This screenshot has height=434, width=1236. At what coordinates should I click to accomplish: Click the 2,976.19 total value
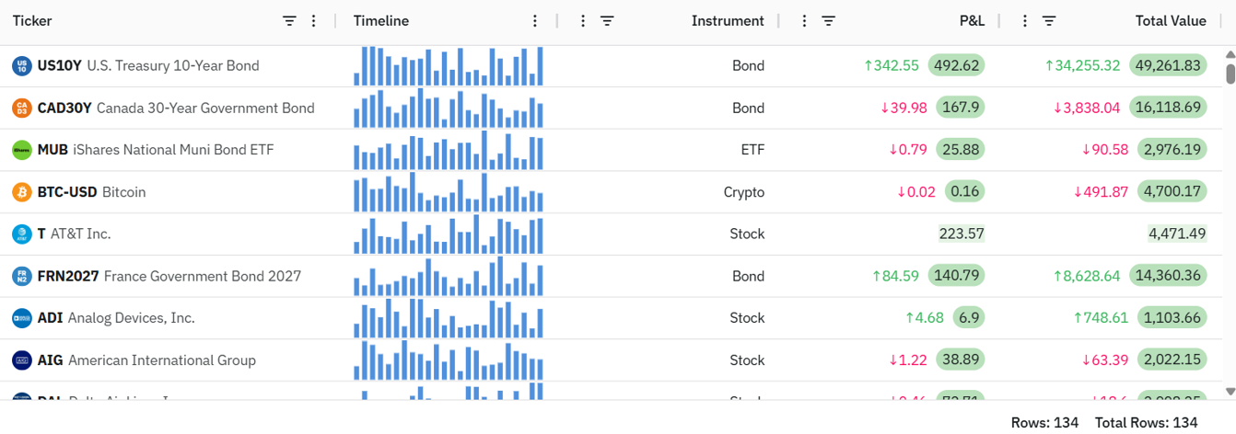(1172, 150)
